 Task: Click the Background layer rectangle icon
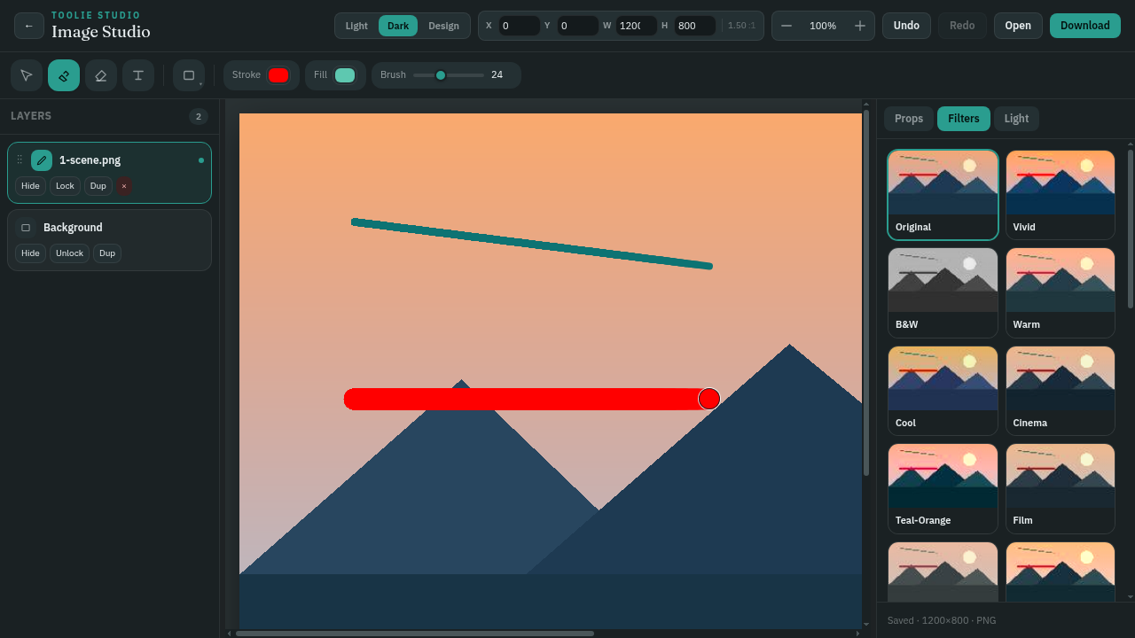[26, 228]
